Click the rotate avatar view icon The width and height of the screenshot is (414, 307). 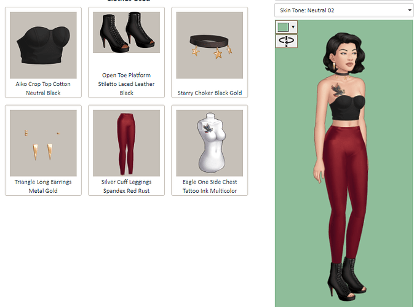(286, 41)
